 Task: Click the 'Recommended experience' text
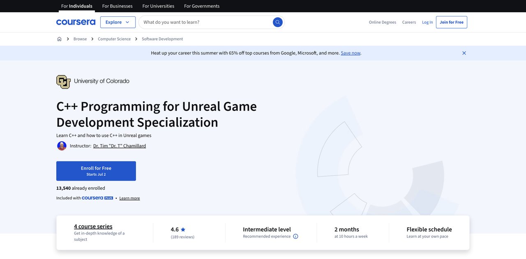click(x=267, y=236)
